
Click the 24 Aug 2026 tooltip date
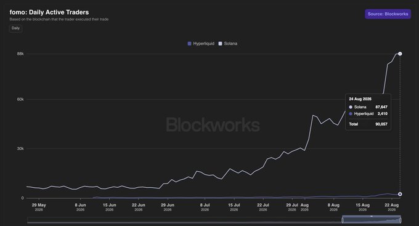click(360, 99)
